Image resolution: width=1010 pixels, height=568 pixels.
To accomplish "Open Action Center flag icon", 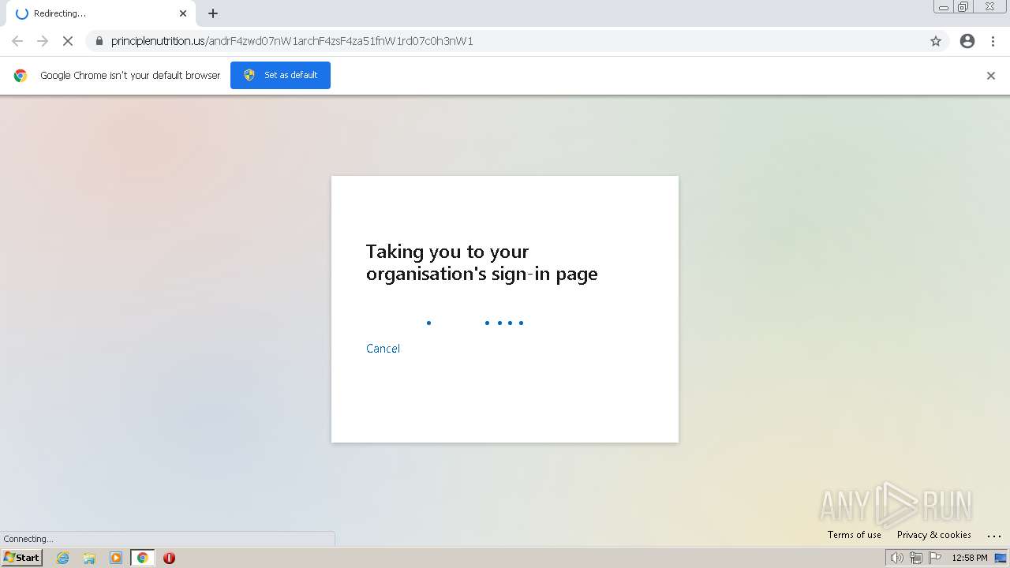I will coord(935,558).
